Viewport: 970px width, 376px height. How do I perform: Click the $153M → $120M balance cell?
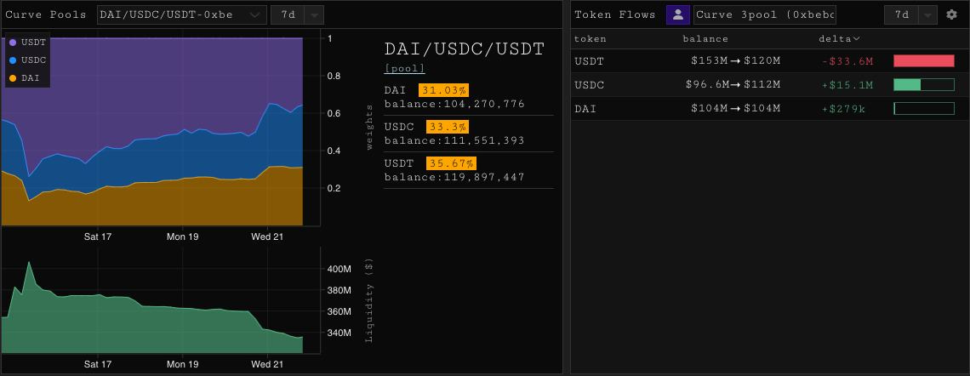pyautogui.click(x=735, y=61)
